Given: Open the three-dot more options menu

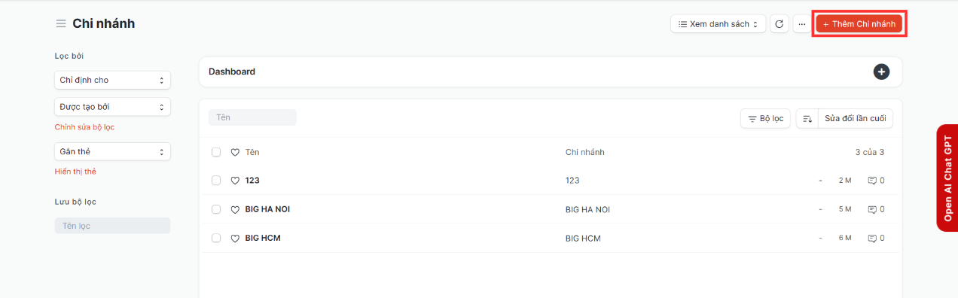Looking at the screenshot, I should [x=802, y=24].
